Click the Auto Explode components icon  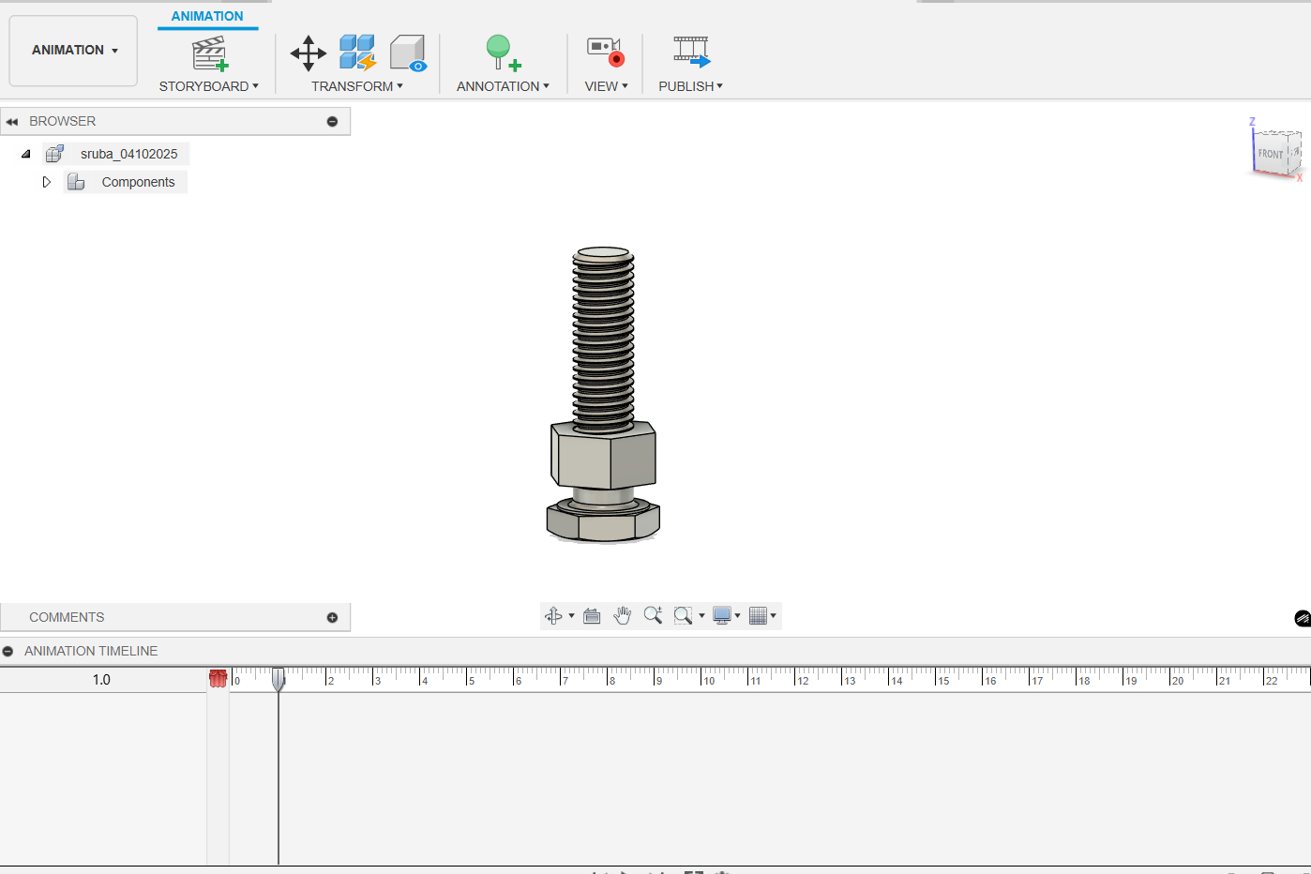(357, 53)
